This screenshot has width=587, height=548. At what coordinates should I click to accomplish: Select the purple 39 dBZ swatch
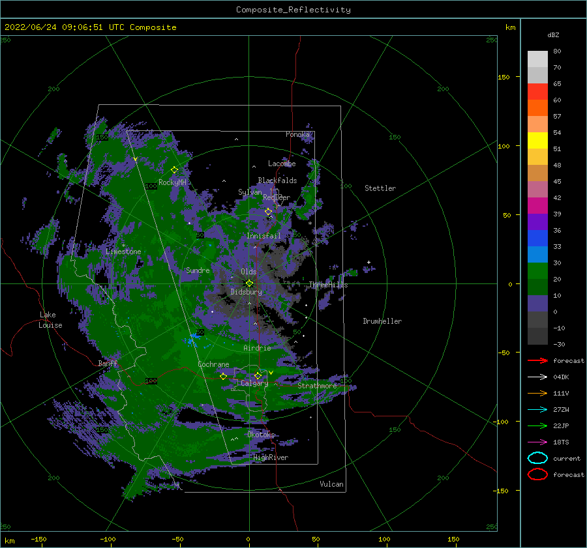click(537, 222)
